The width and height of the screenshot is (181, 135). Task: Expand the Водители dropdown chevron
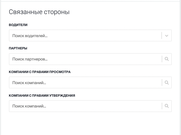point(166,36)
